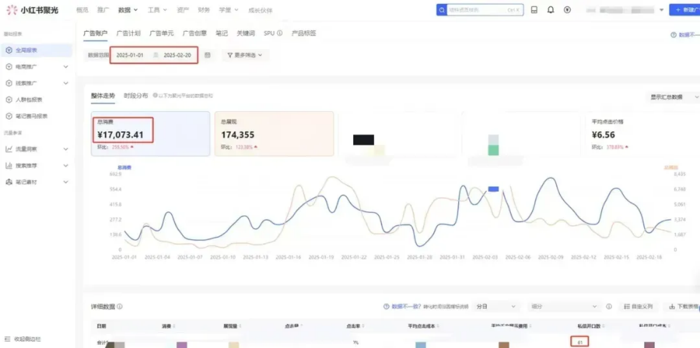Switch to the 广告计划 tab
Image resolution: width=700 pixels, height=348 pixels.
click(x=129, y=33)
